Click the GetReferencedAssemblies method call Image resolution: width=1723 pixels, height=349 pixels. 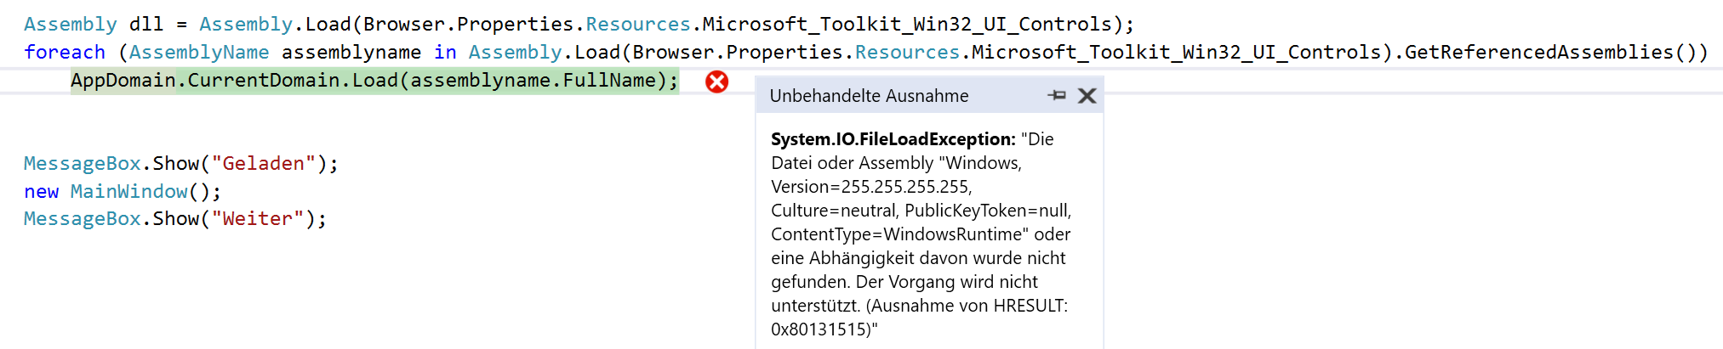(1539, 53)
